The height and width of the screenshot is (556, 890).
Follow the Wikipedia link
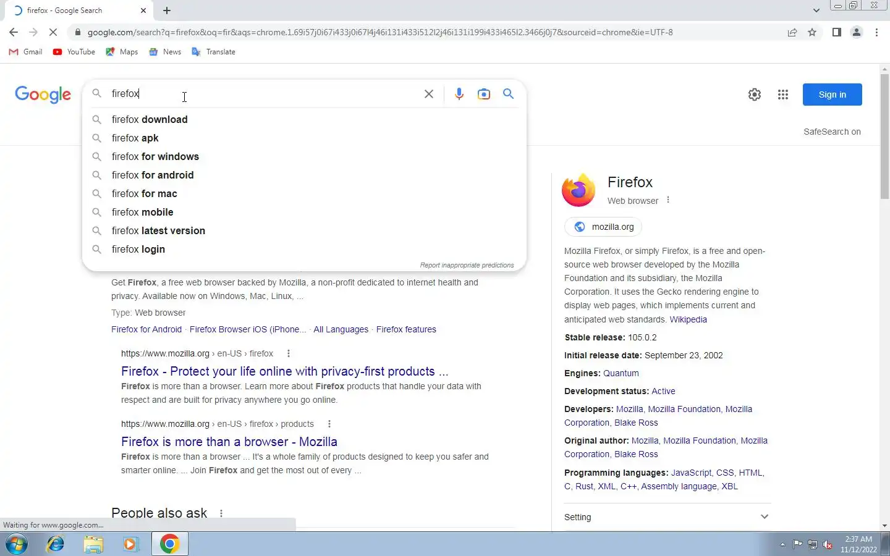[688, 319]
